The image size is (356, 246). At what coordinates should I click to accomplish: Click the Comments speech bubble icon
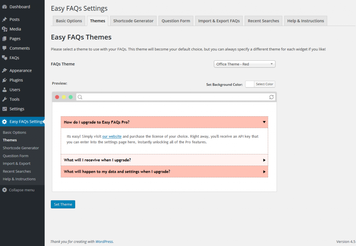pos(5,48)
